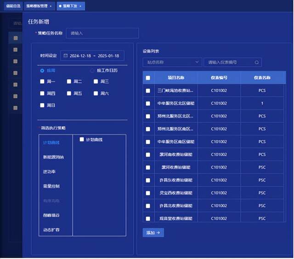This screenshot has width=294, height=259.
Task: Select the 按周 radio option
Action: 42,71
